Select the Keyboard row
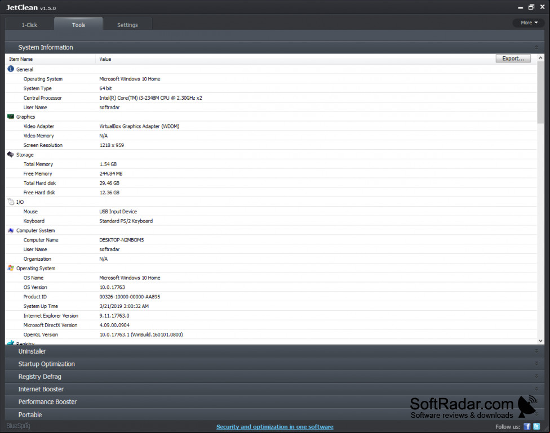The width and height of the screenshot is (550, 433). pos(271,221)
